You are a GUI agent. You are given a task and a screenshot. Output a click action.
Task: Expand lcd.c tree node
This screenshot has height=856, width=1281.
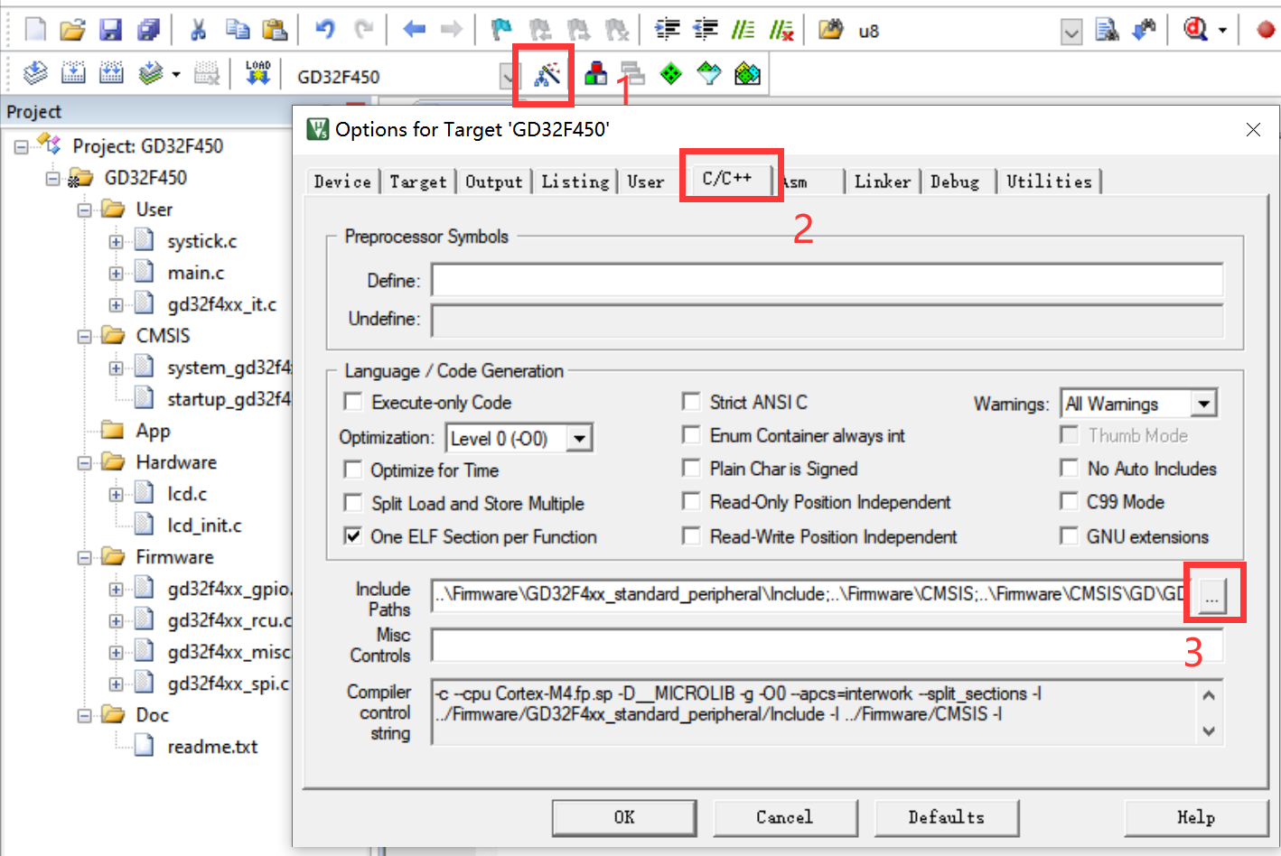pos(117,495)
